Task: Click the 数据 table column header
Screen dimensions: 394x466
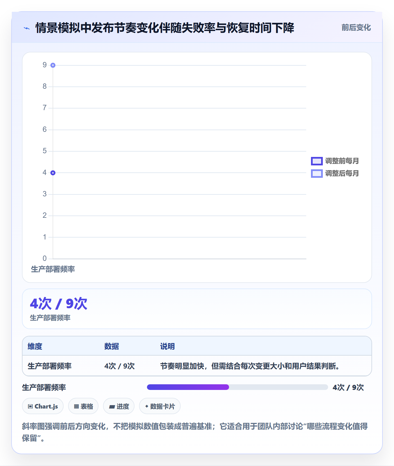Action: pyautogui.click(x=111, y=346)
